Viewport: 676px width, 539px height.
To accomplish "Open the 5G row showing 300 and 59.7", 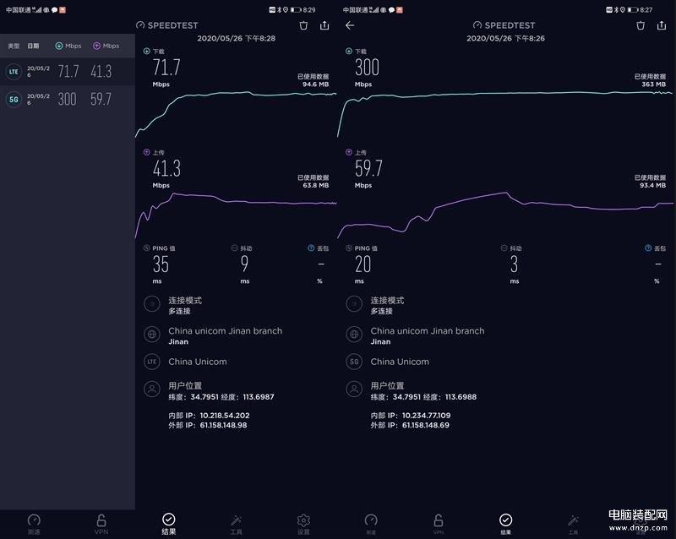I will click(68, 100).
